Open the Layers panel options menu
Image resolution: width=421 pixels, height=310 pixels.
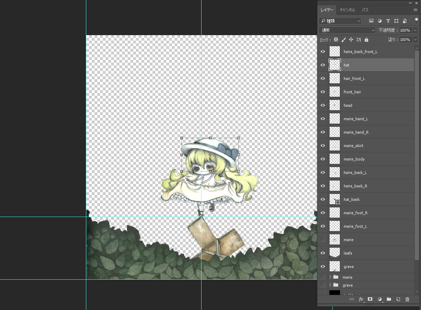tap(415, 10)
